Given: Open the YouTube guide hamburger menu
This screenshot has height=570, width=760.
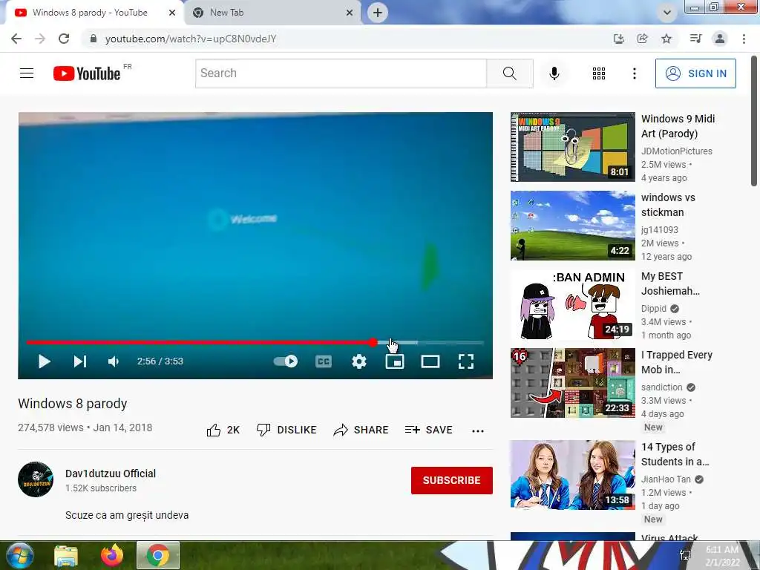Looking at the screenshot, I should point(27,73).
